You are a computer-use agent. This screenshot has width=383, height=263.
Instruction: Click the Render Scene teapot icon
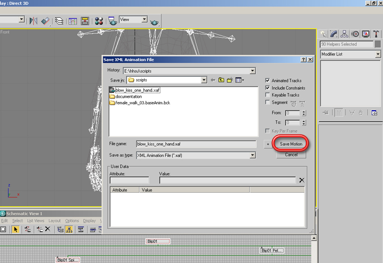pos(113,21)
